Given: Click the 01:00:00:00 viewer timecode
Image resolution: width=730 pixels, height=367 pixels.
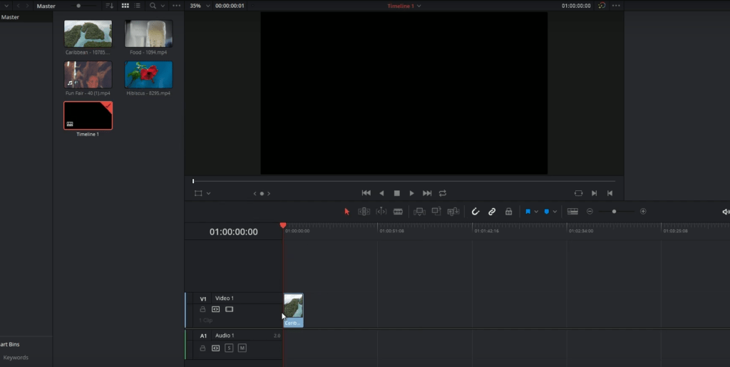Looking at the screenshot, I should pos(576,6).
